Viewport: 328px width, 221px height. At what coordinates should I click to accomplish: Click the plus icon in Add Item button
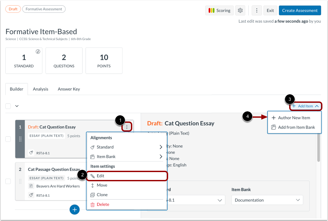point(294,106)
